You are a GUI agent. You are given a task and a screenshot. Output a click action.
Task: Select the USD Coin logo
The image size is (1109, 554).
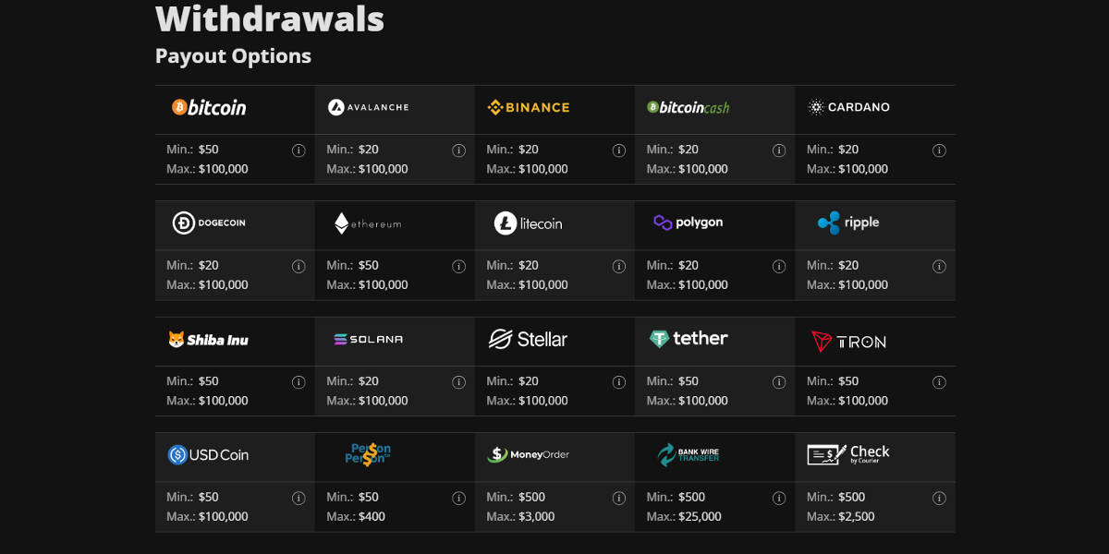(209, 455)
